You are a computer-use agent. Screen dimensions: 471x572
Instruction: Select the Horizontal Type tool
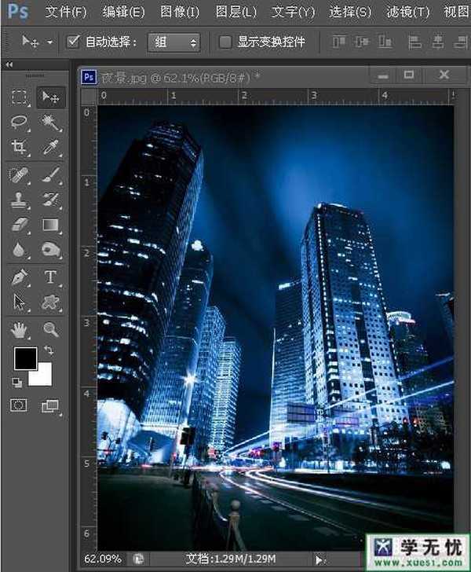click(x=50, y=277)
